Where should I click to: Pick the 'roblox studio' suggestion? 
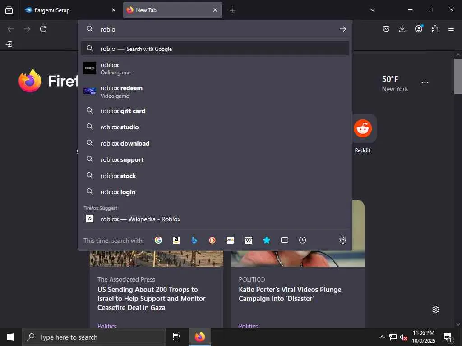tap(215, 127)
